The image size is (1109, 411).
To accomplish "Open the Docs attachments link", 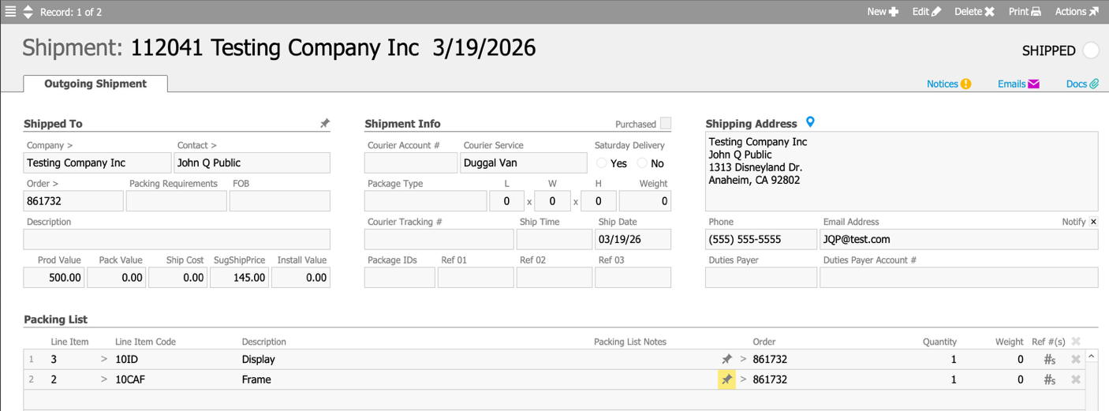I will 1082,84.
